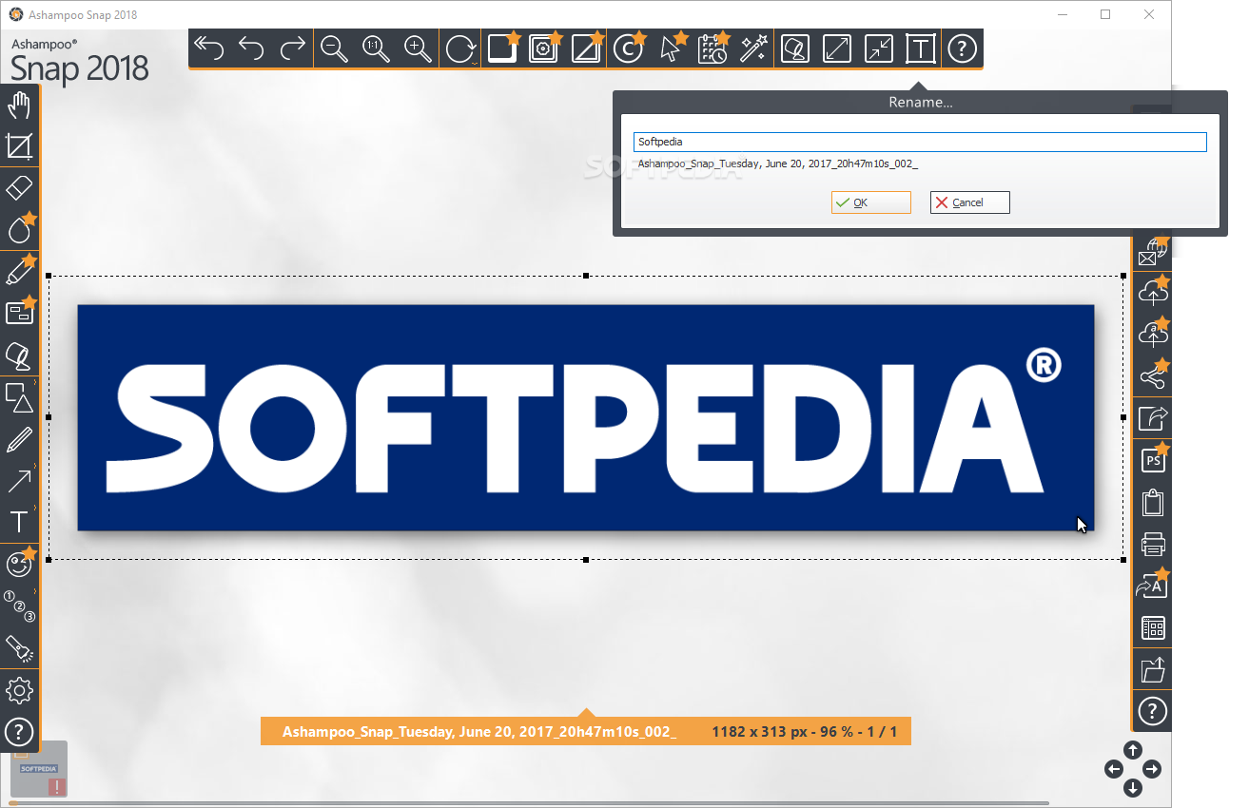Click the down navigation arrow

1133,788
